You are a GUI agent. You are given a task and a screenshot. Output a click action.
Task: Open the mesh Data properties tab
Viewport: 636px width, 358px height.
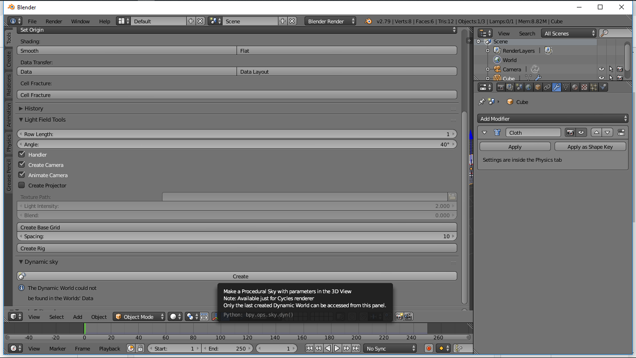pos(566,87)
